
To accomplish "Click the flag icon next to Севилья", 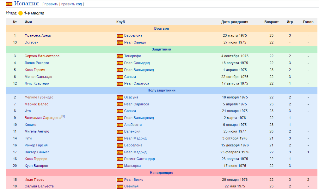I will point(120,186).
